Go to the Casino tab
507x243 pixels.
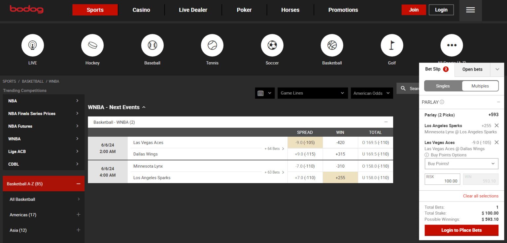[x=141, y=10]
